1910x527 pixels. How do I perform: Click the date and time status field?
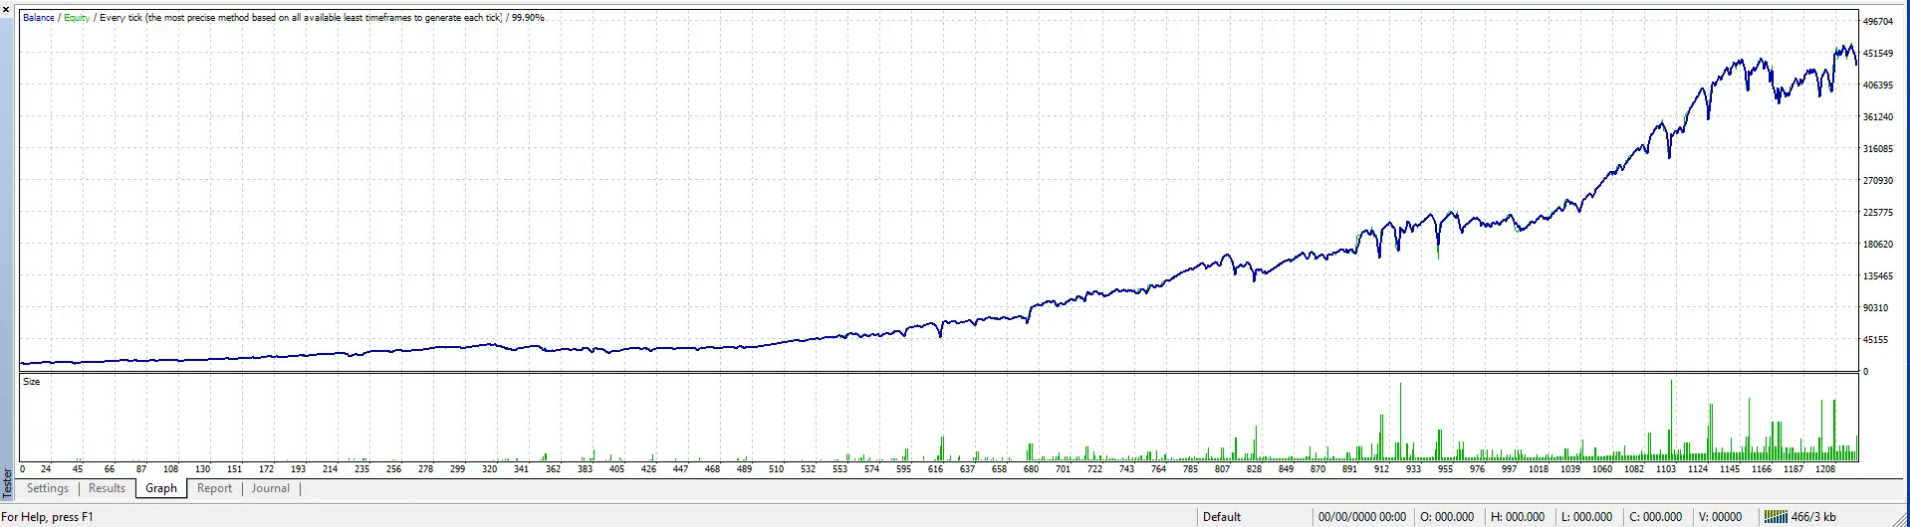point(1361,517)
